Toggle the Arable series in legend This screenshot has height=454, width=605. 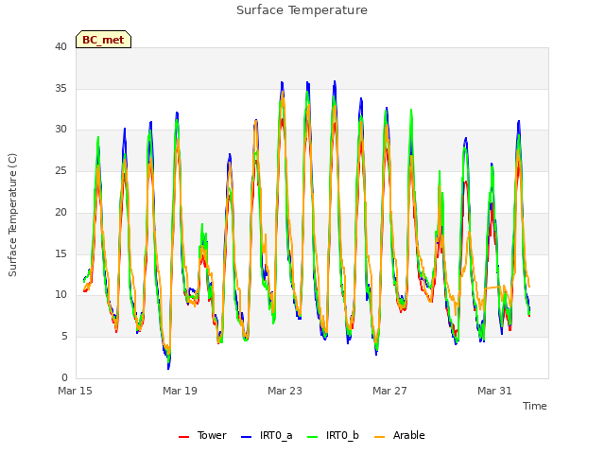[399, 435]
